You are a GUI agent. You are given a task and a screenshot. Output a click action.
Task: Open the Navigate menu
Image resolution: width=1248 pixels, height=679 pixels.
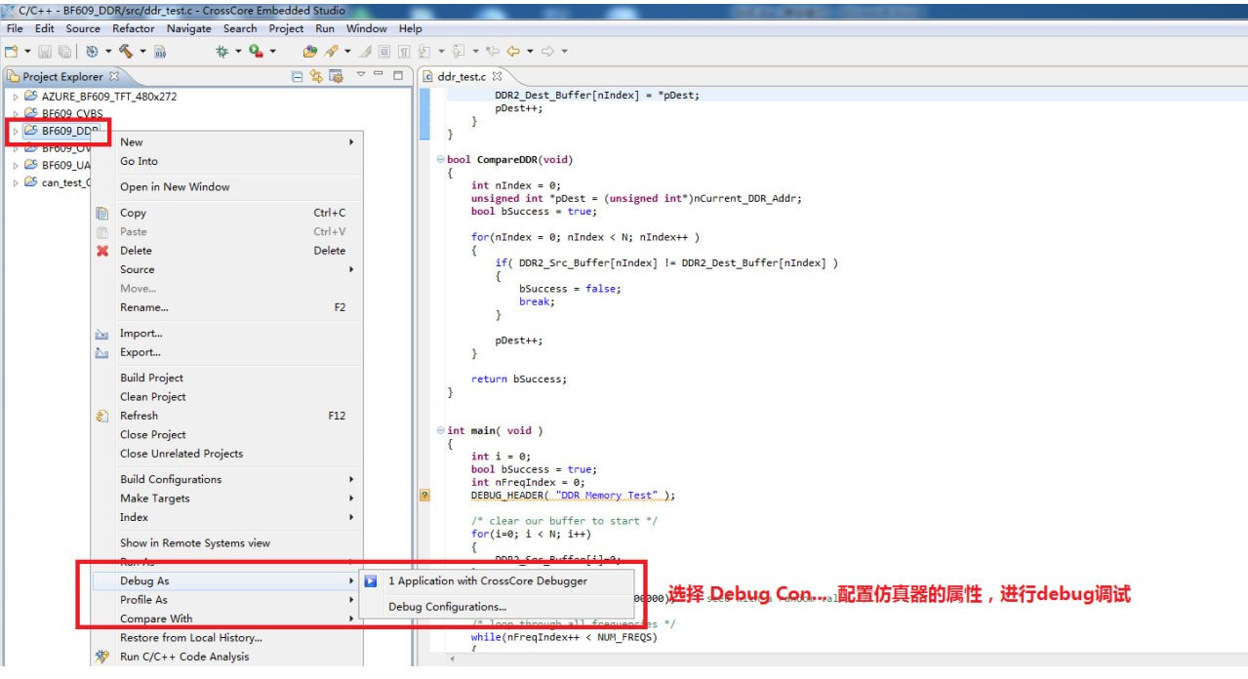tap(188, 28)
